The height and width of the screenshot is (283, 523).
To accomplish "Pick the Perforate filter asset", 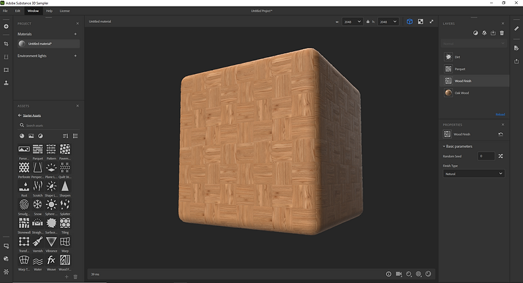I will 24,167.
